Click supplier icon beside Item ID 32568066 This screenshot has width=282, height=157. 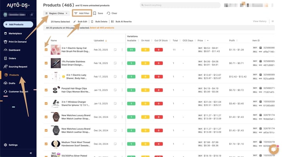click(x=261, y=48)
